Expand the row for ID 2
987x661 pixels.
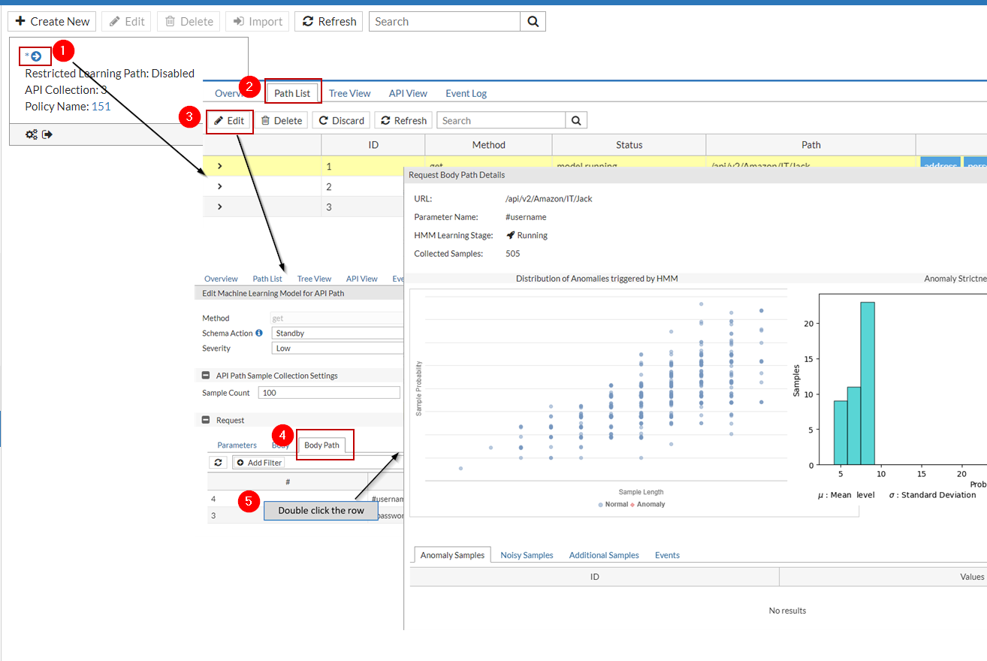pos(219,186)
